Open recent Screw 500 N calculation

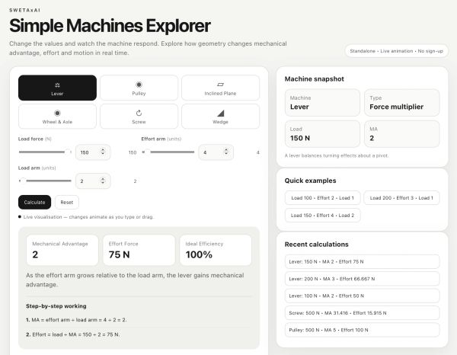pyautogui.click(x=362, y=313)
